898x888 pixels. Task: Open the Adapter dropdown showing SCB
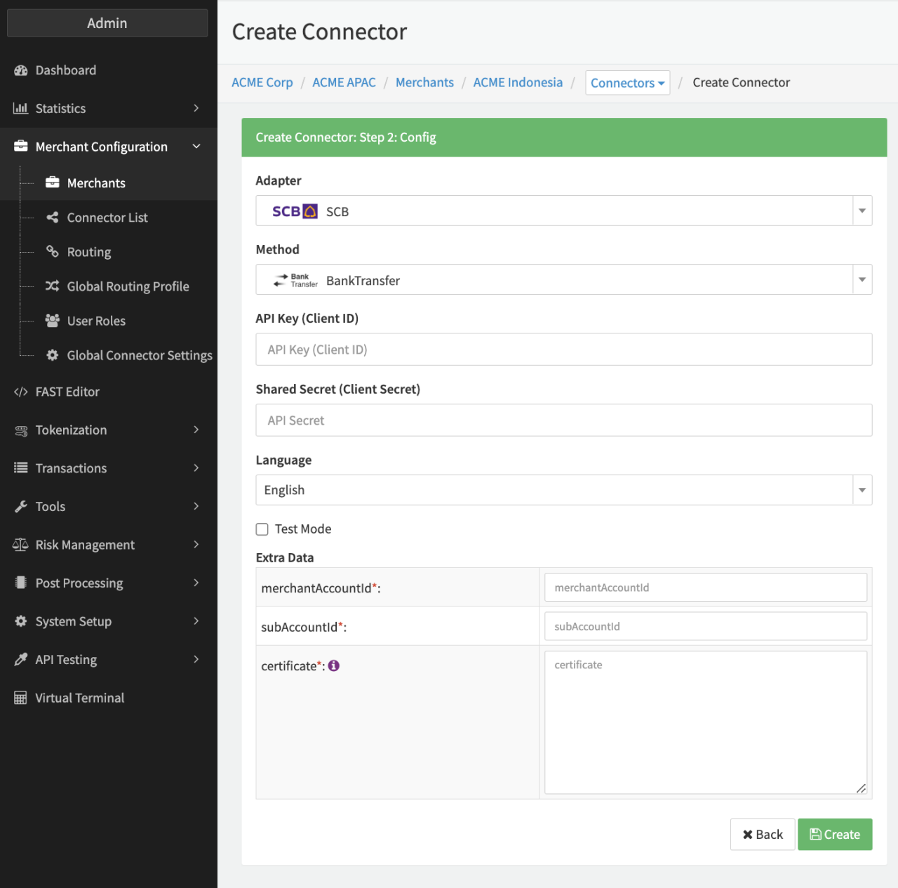(x=563, y=211)
